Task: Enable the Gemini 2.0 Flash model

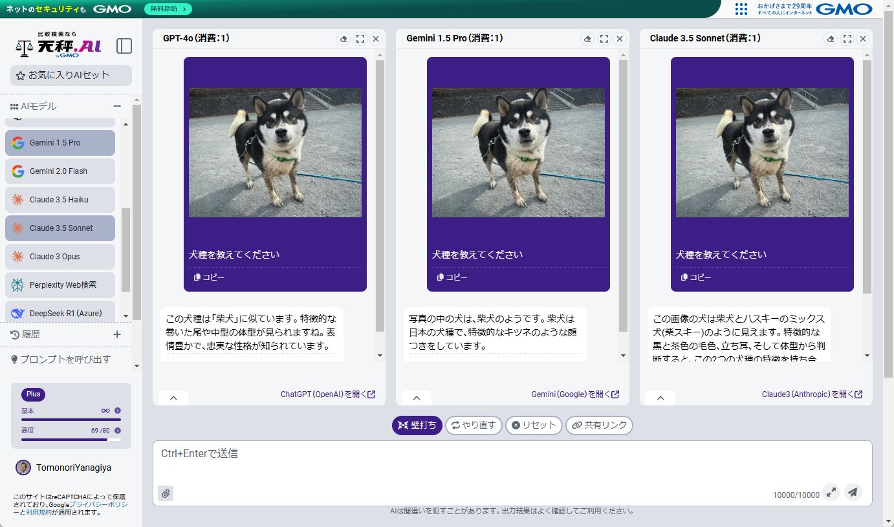Action: click(x=60, y=171)
